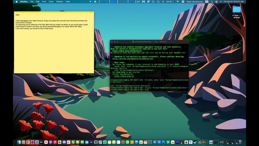Open the File menu

(x=32, y=2)
